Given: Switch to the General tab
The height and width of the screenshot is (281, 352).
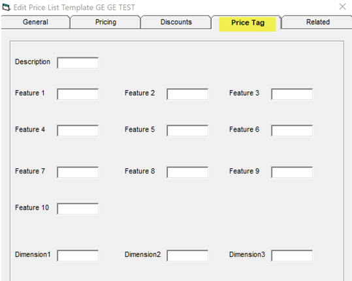Looking at the screenshot, I should point(35,22).
